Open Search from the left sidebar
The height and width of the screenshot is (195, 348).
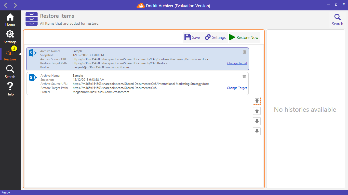point(10,71)
